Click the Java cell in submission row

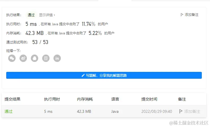pos(115,111)
